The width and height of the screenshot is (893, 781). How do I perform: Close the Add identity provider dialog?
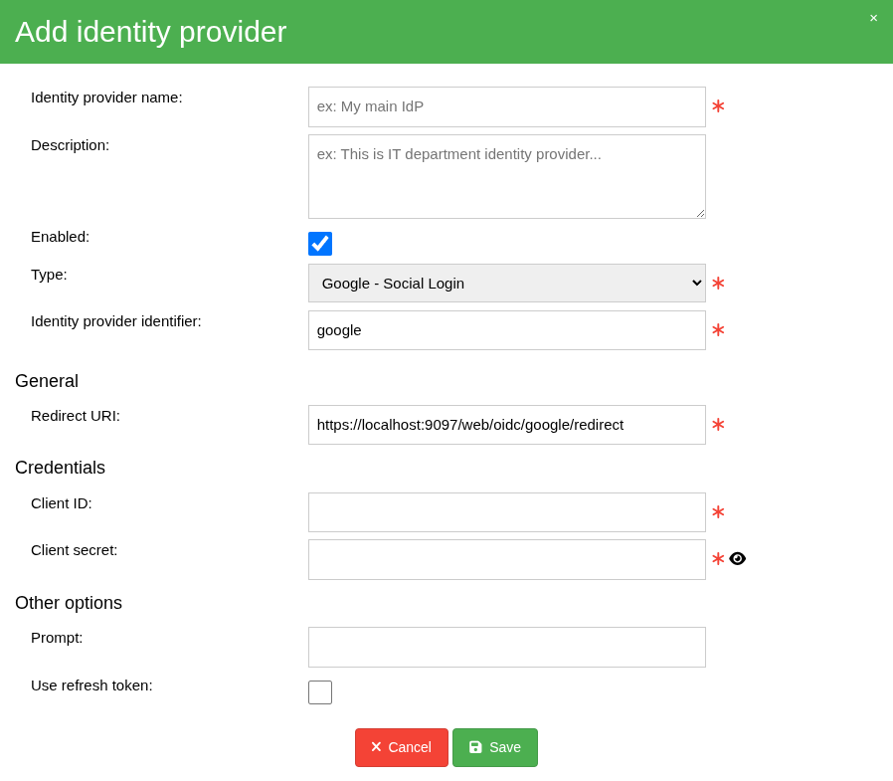pos(874,18)
